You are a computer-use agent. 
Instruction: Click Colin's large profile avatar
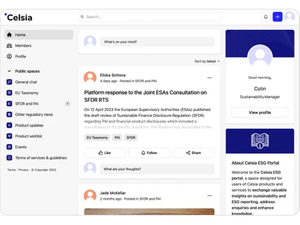coord(260,56)
